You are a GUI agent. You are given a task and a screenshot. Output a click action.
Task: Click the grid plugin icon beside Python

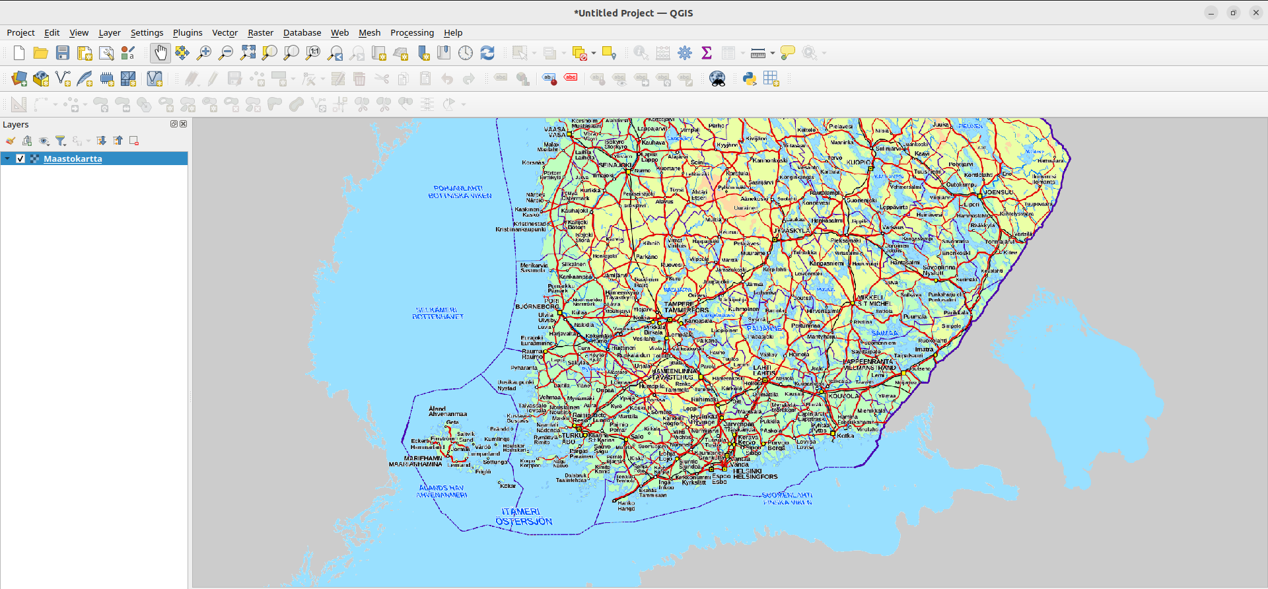pyautogui.click(x=771, y=79)
